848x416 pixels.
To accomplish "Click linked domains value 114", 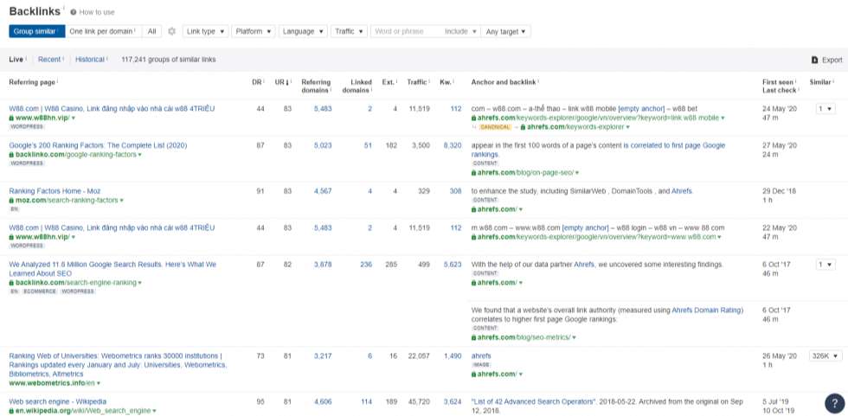I will click(x=366, y=402).
